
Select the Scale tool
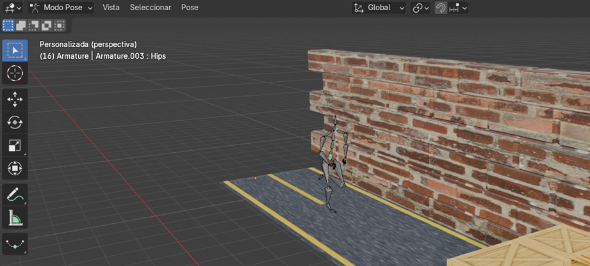15,145
